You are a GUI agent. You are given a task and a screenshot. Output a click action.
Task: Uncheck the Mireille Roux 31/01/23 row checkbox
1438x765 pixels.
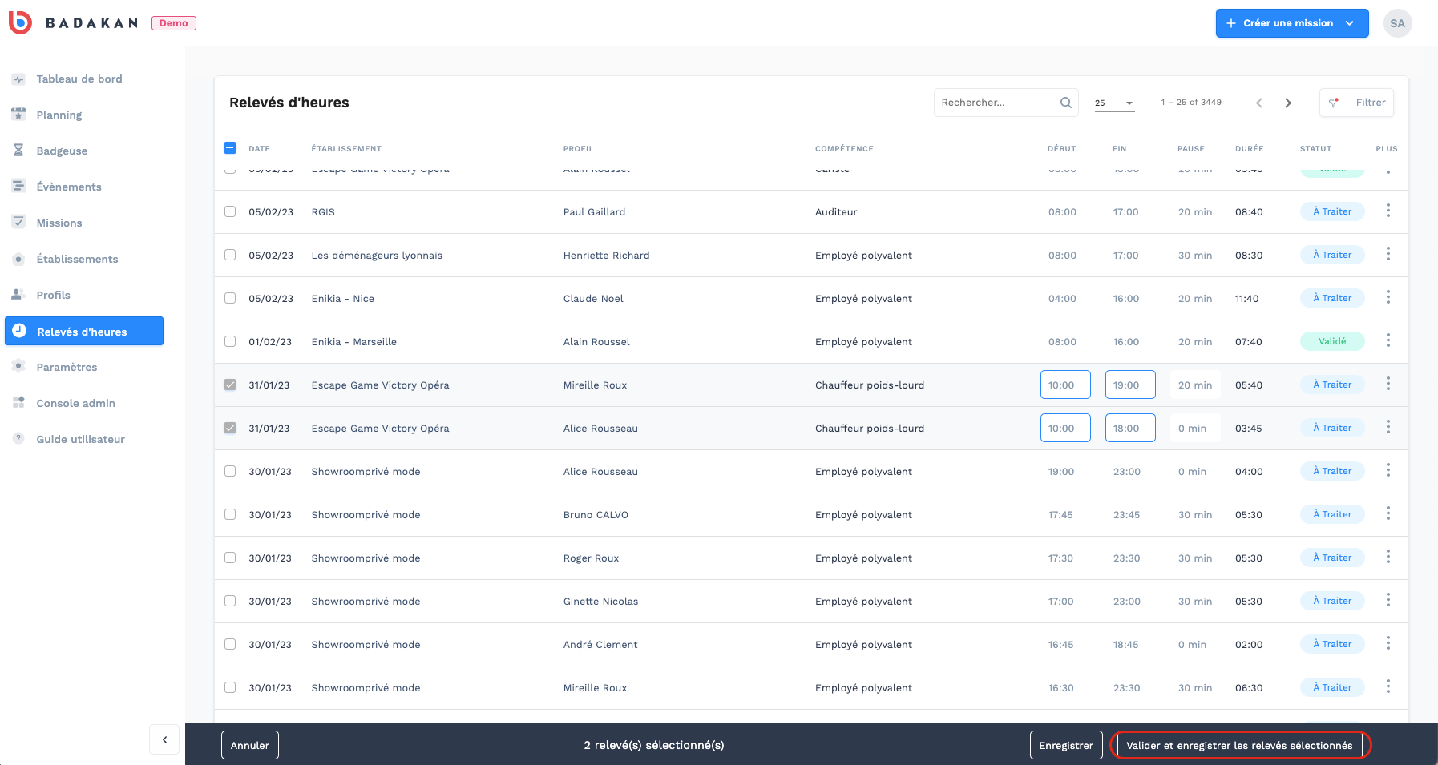tap(230, 385)
